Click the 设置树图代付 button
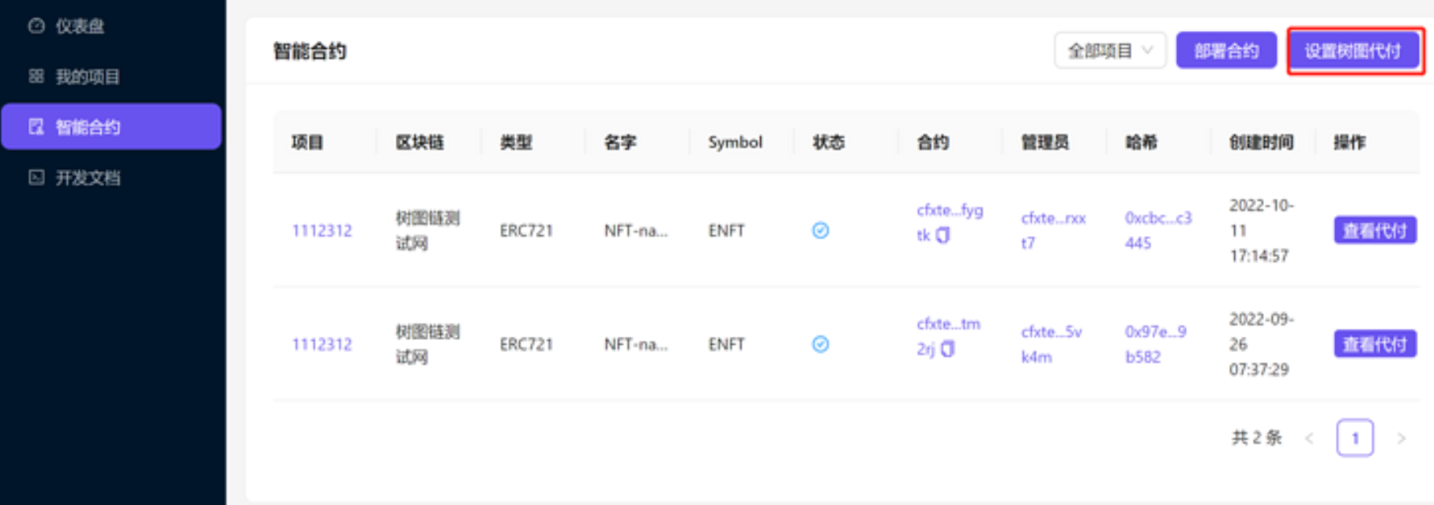Viewport: 1434px width, 505px height. pos(1354,51)
